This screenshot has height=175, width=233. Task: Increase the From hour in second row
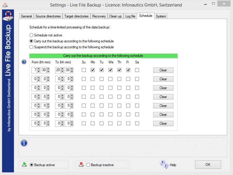pyautogui.click(x=39, y=78)
